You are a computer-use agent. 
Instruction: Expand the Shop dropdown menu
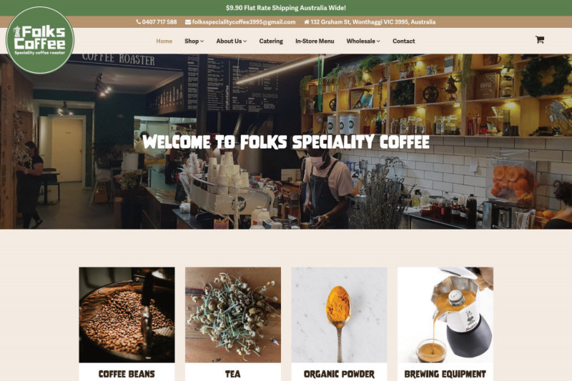[x=194, y=41]
